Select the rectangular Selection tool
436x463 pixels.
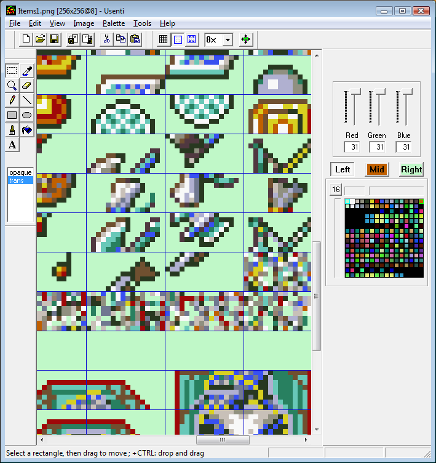[12, 71]
